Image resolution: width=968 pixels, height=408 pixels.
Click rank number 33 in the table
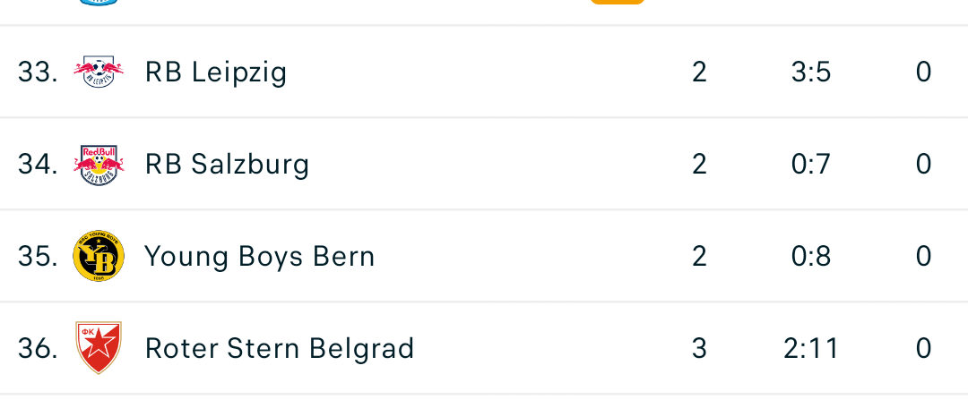pyautogui.click(x=38, y=72)
